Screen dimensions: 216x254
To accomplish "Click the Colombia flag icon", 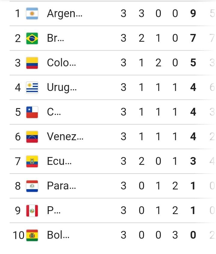I will [x=32, y=63].
